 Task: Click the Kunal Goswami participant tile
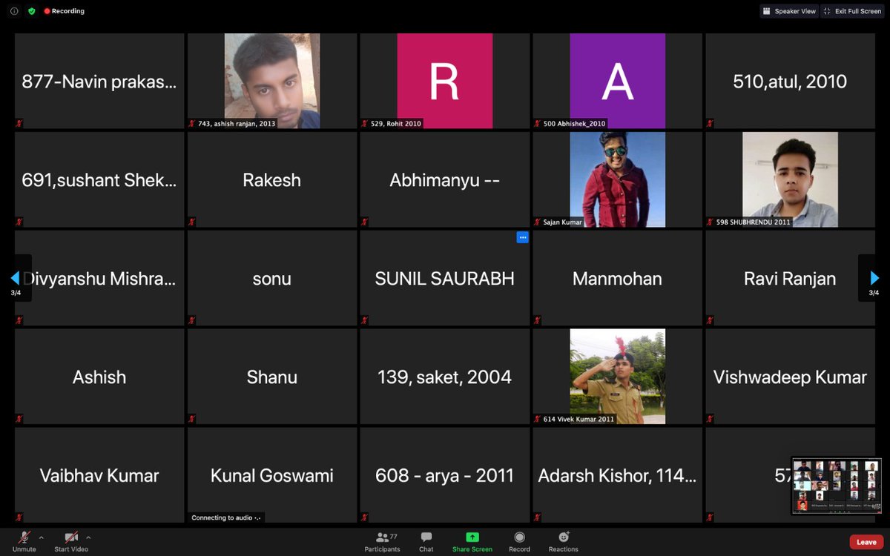point(272,475)
